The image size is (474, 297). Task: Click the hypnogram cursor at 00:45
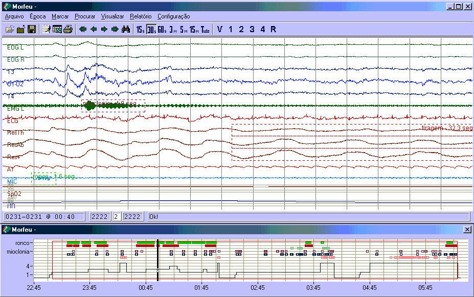[157, 260]
